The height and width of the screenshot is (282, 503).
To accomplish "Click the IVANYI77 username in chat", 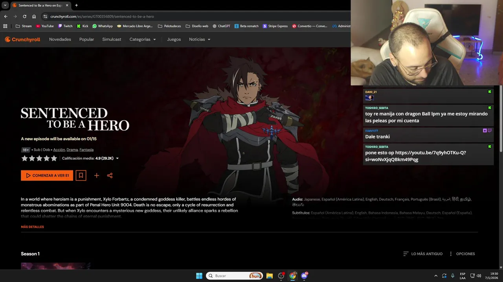I will pyautogui.click(x=371, y=131).
